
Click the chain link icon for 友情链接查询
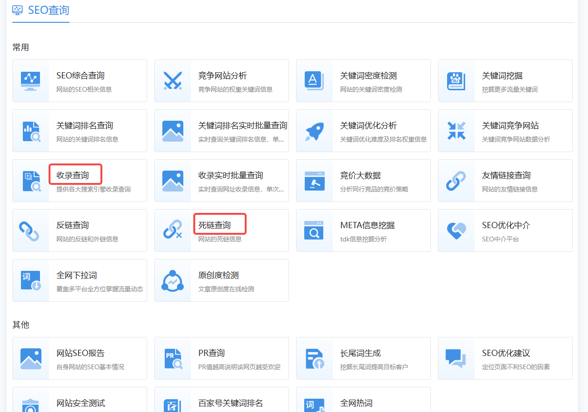click(x=456, y=181)
